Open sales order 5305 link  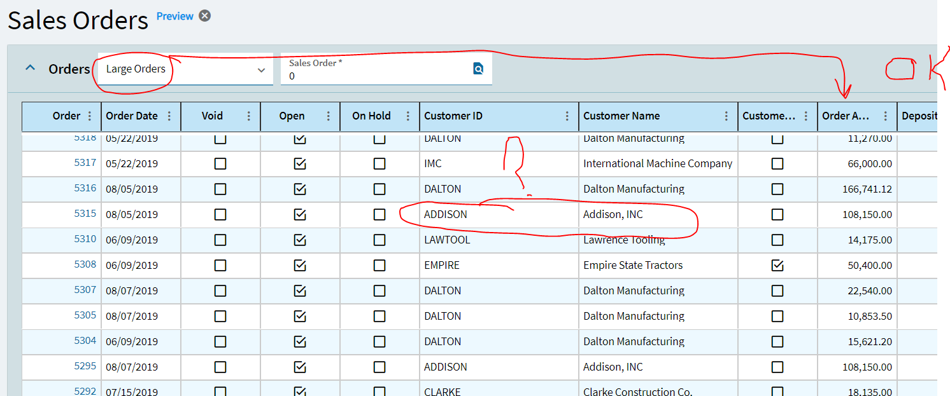coord(85,315)
